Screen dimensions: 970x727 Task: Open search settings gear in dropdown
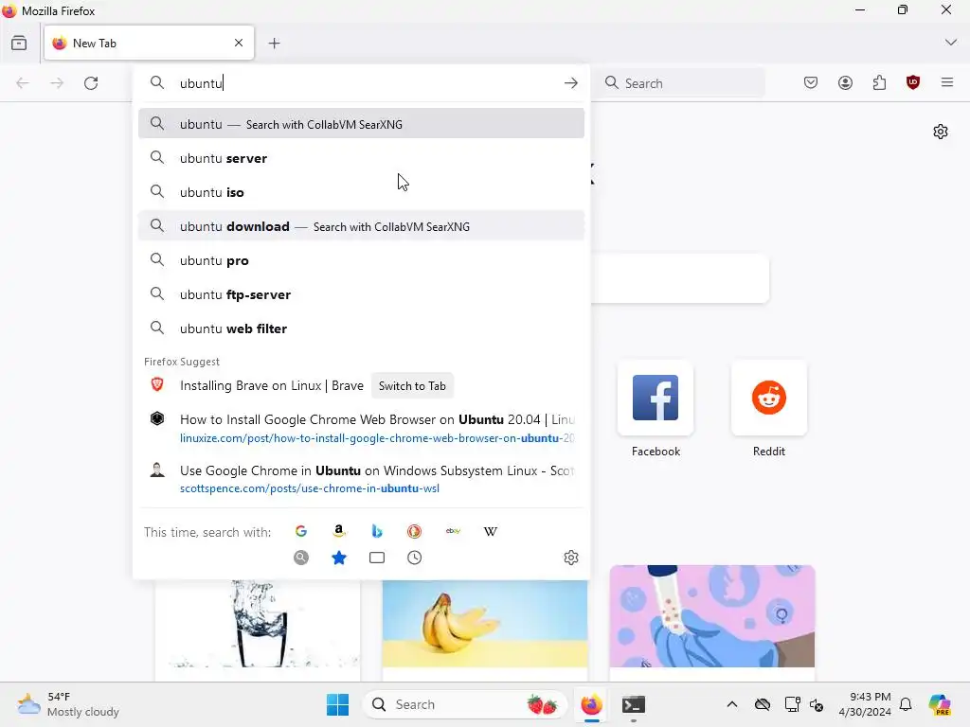pos(571,558)
